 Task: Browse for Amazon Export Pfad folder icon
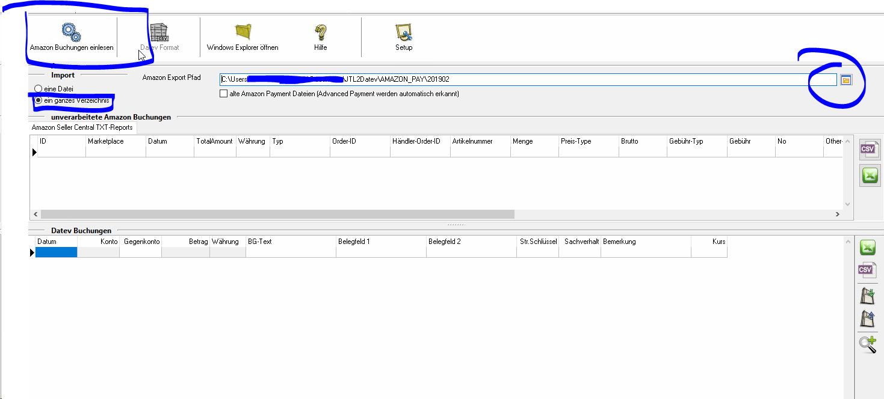coord(846,79)
